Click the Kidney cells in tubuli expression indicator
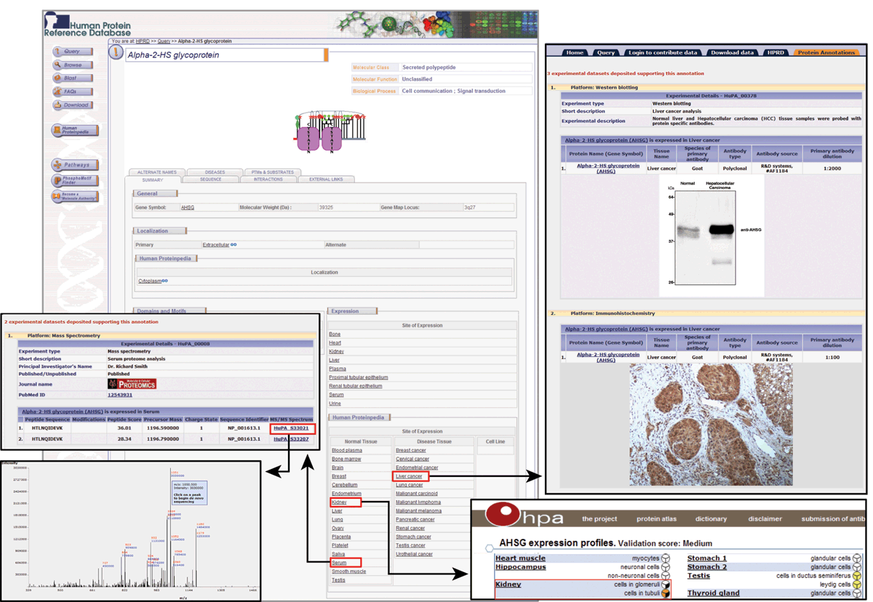The width and height of the screenshot is (873, 602). pos(665,593)
